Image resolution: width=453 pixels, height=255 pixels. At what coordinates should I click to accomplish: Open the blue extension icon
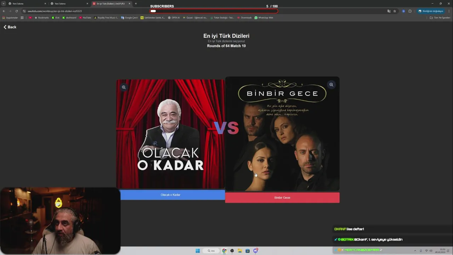pos(403,11)
